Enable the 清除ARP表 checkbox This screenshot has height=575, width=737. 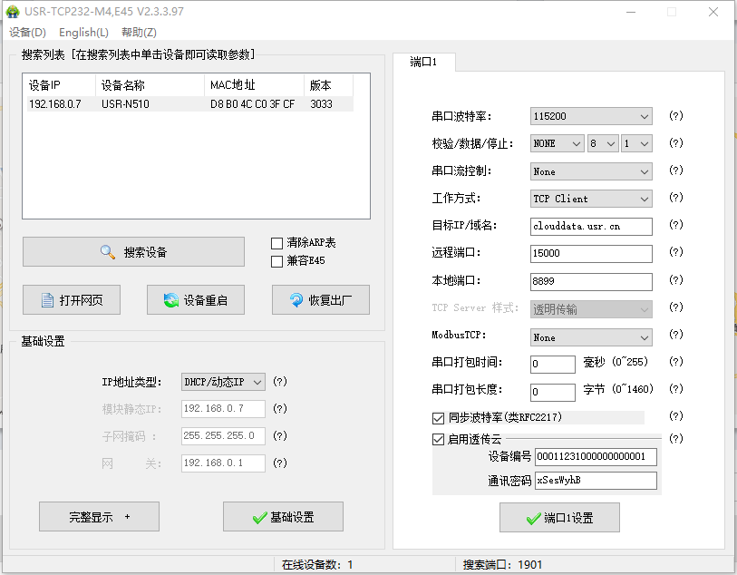point(276,243)
